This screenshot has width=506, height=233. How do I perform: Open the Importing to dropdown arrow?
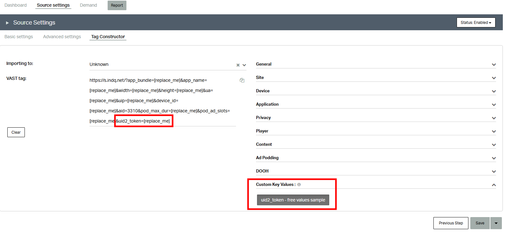point(244,65)
